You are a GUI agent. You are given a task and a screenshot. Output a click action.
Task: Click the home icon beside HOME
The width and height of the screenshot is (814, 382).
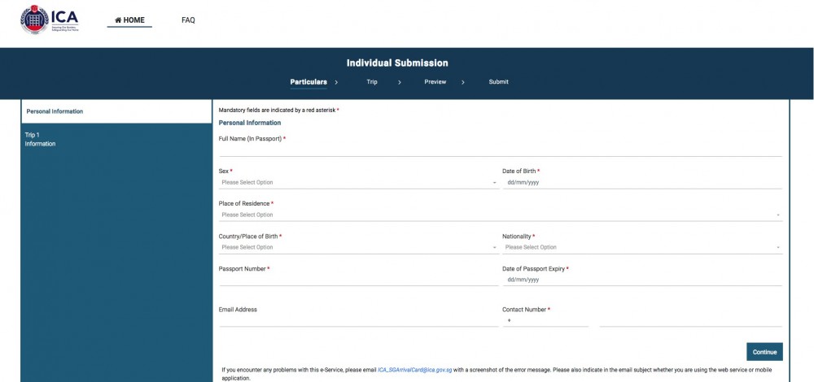(118, 20)
